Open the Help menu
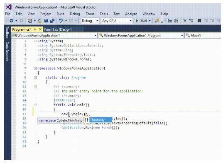The width and height of the screenshot is (223, 163). click(164, 14)
